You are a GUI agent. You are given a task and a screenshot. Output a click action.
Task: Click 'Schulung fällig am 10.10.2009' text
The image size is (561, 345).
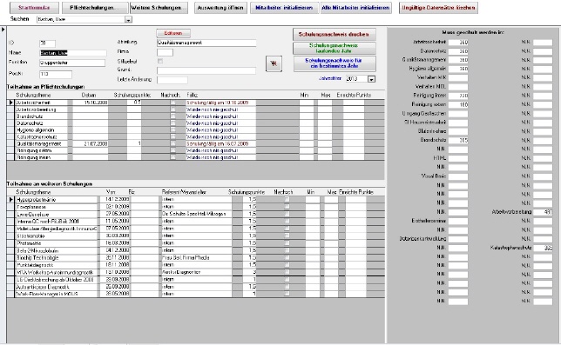point(217,103)
